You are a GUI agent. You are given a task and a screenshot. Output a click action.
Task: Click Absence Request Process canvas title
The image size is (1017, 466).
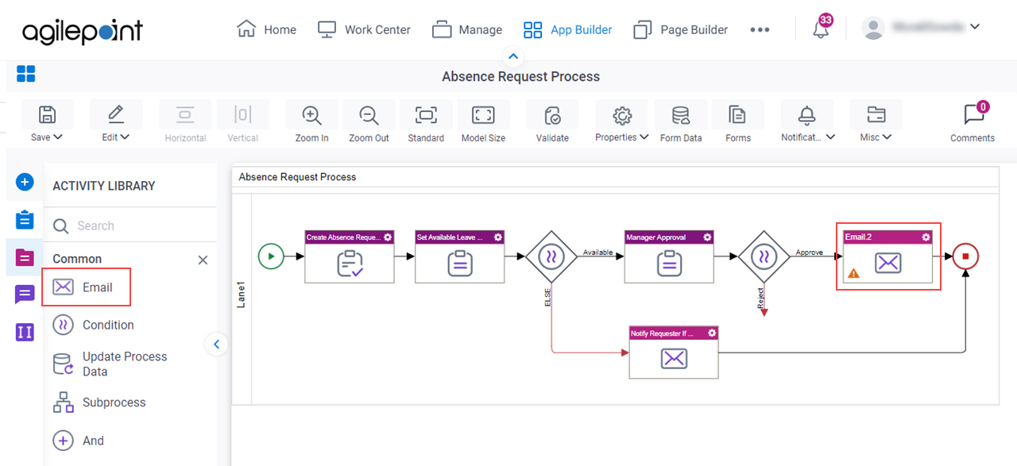tap(297, 177)
